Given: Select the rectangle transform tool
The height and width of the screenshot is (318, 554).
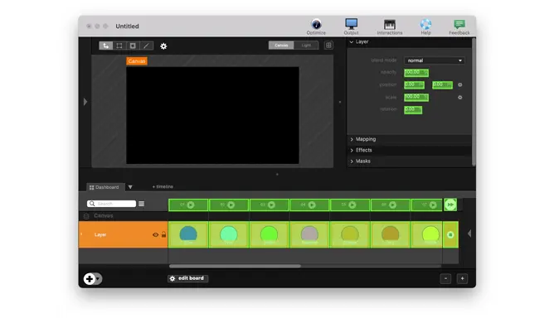Looking at the screenshot, I should 119,46.
